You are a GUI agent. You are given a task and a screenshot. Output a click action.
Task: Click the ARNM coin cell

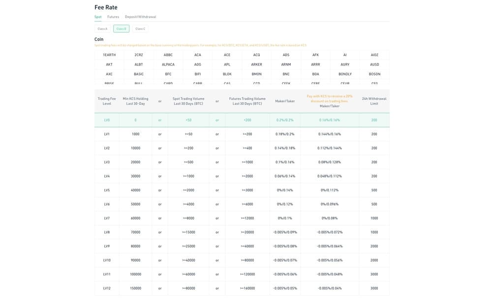click(286, 64)
